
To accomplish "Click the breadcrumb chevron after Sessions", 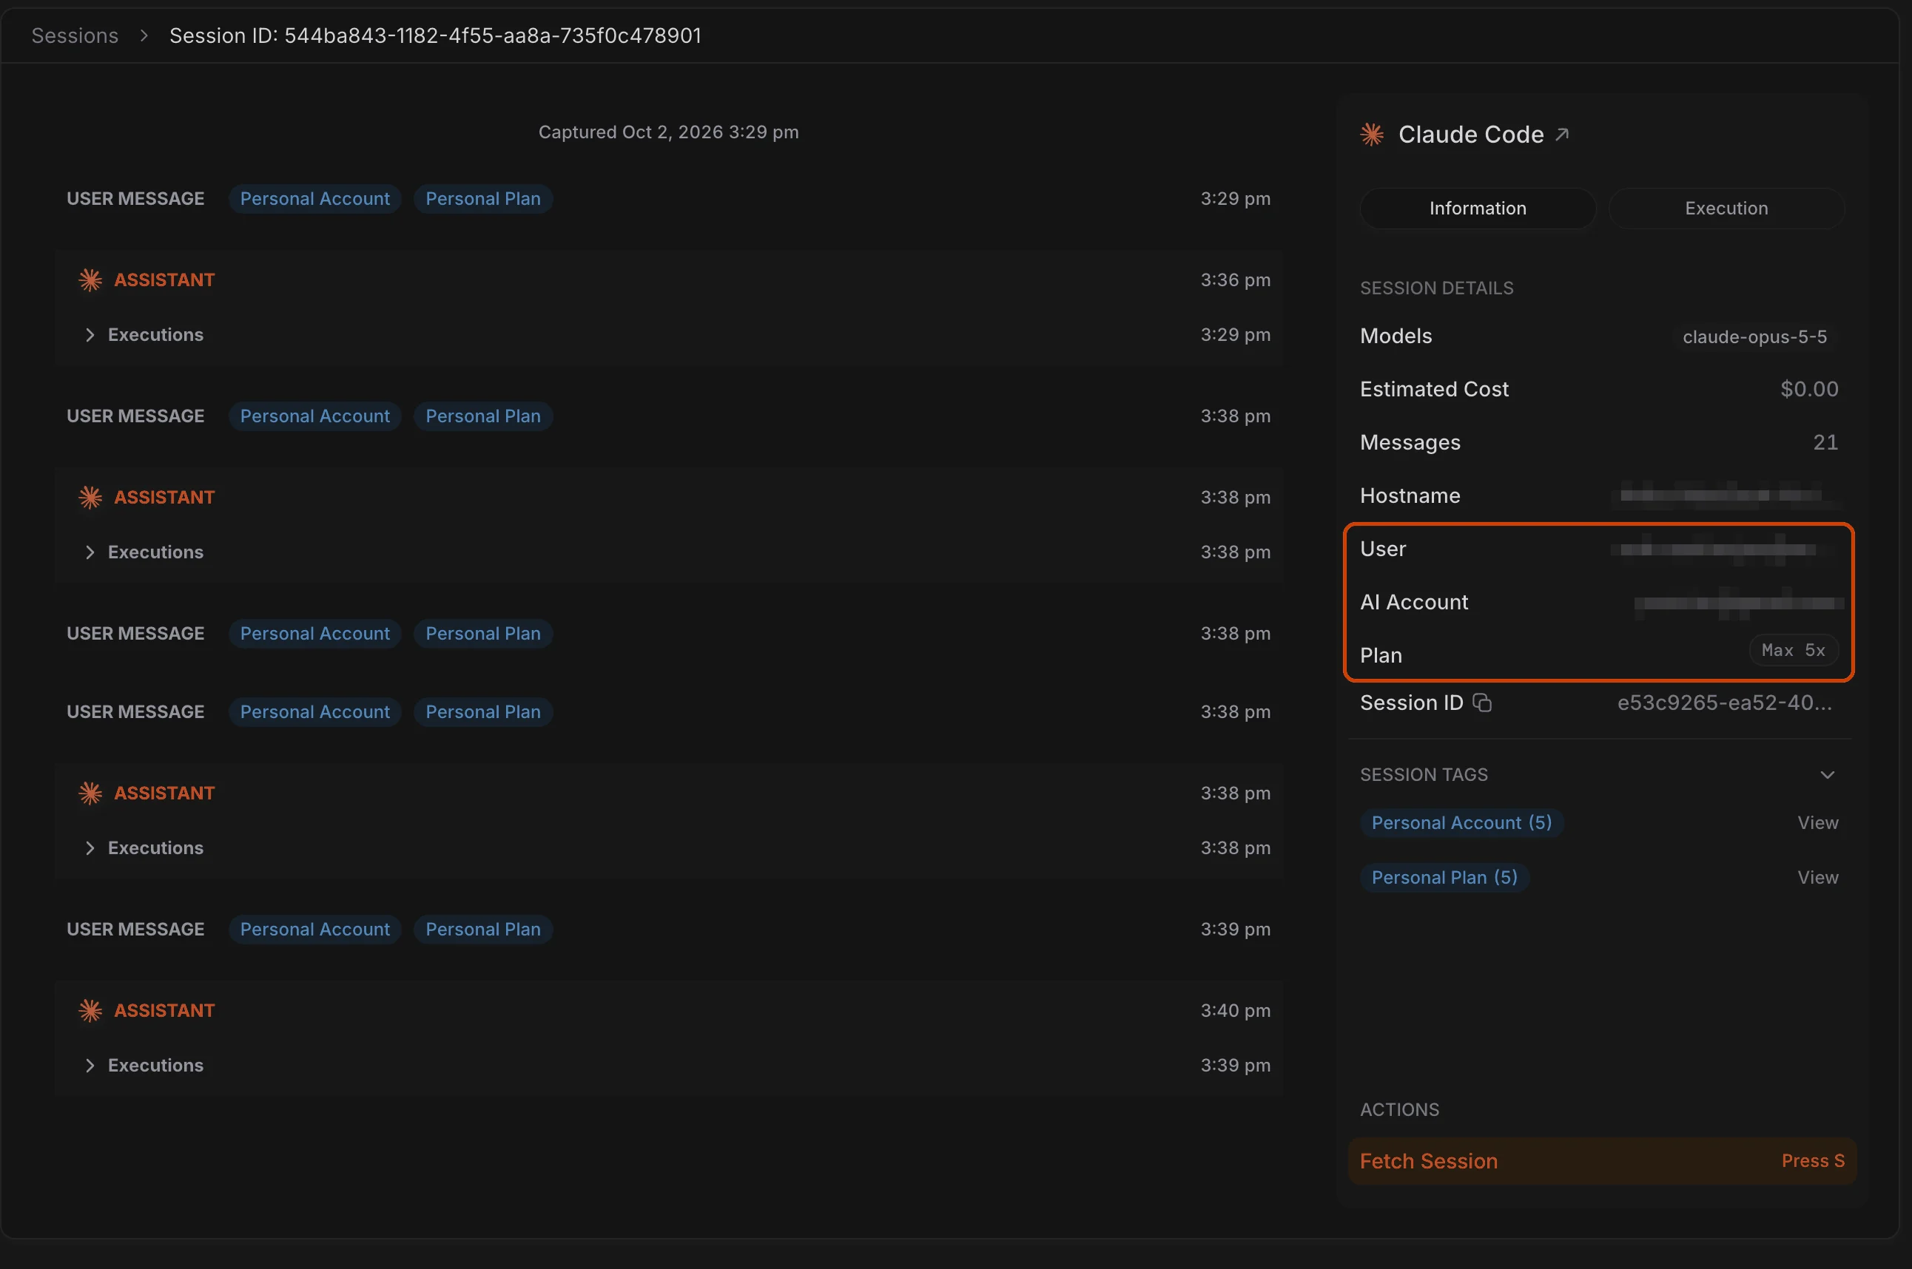I will tap(144, 35).
